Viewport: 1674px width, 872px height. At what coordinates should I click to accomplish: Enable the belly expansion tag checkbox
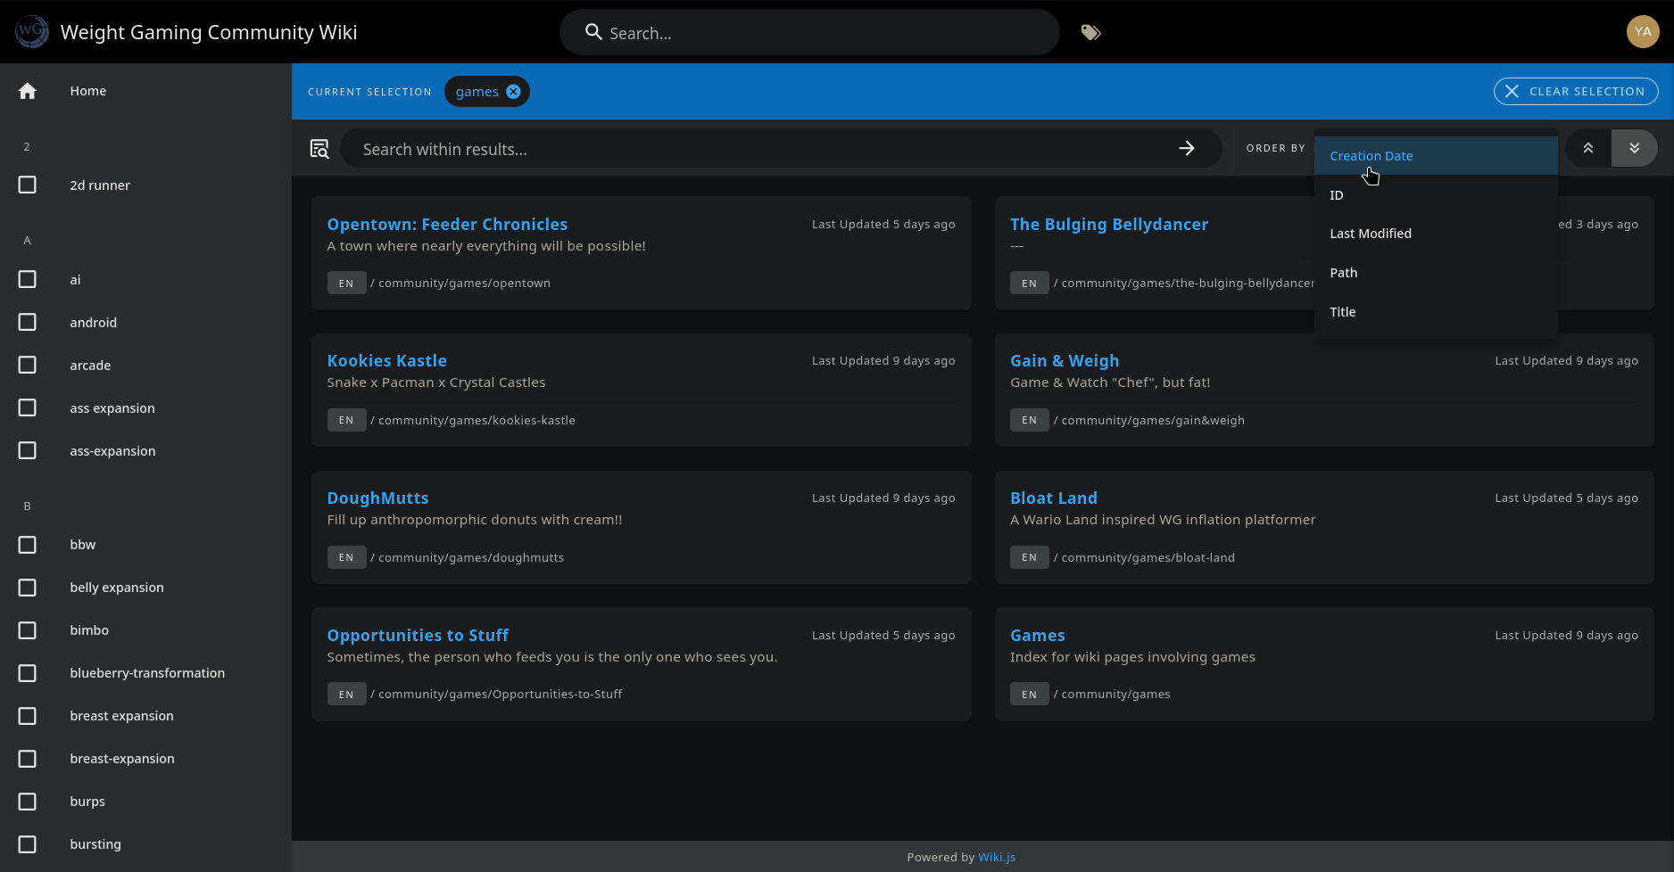click(x=28, y=588)
